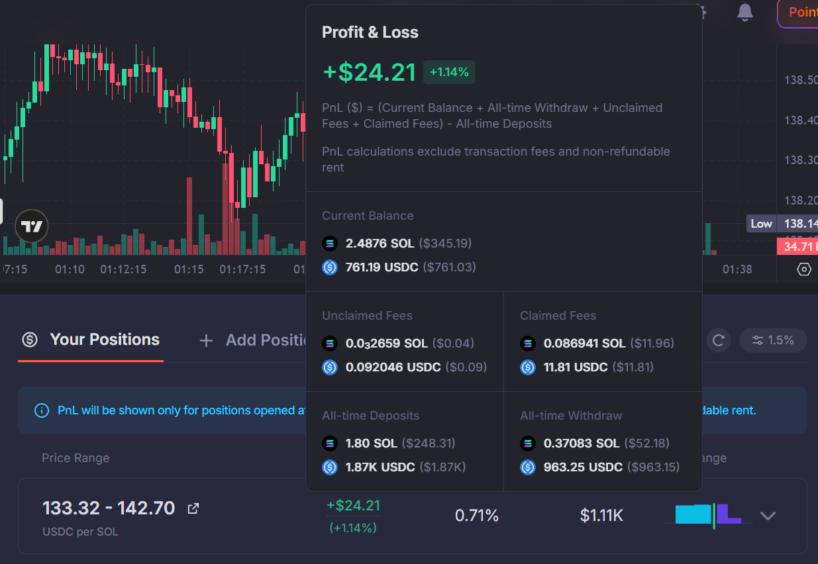This screenshot has width=818, height=564.
Task: Click the TradingView logo on chart
Action: coord(31,227)
